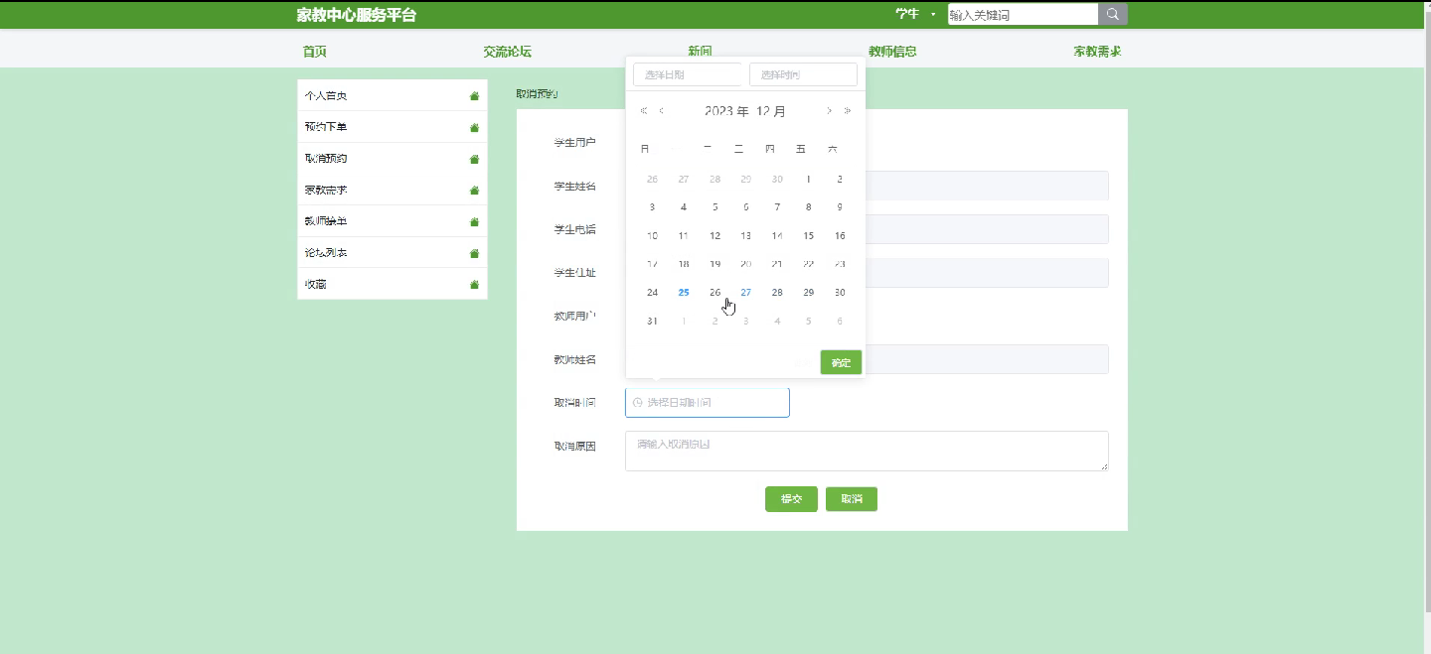Select December 1 in calendar
This screenshot has width=1431, height=654.
809,179
